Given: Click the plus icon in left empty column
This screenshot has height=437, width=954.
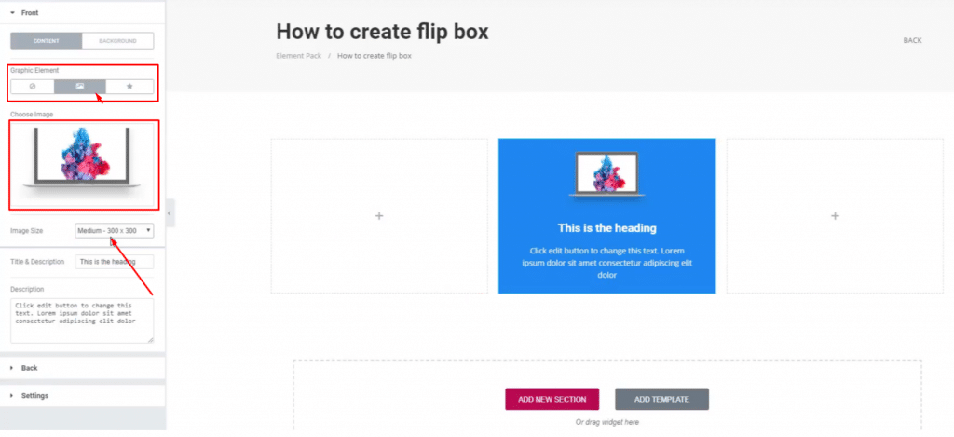Looking at the screenshot, I should click(x=379, y=215).
